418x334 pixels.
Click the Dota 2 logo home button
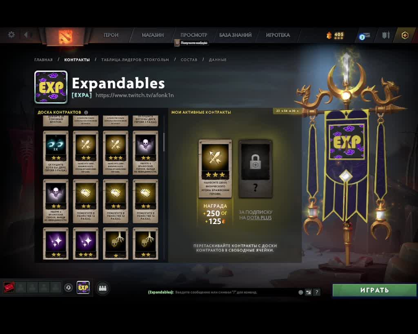point(65,36)
